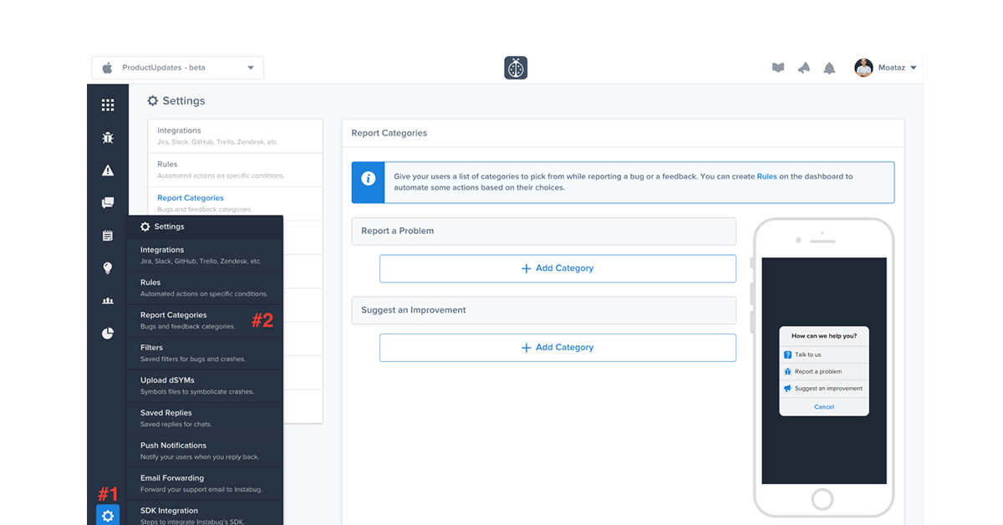Click the phone preview home button

[x=822, y=500]
